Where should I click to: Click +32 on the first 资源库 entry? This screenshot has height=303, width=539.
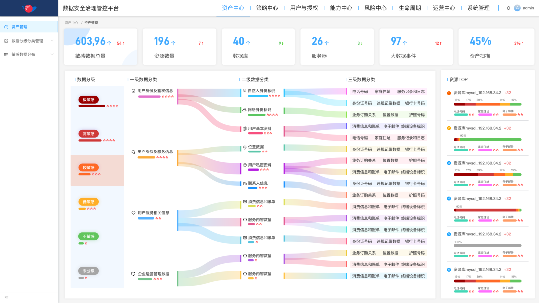click(508, 92)
